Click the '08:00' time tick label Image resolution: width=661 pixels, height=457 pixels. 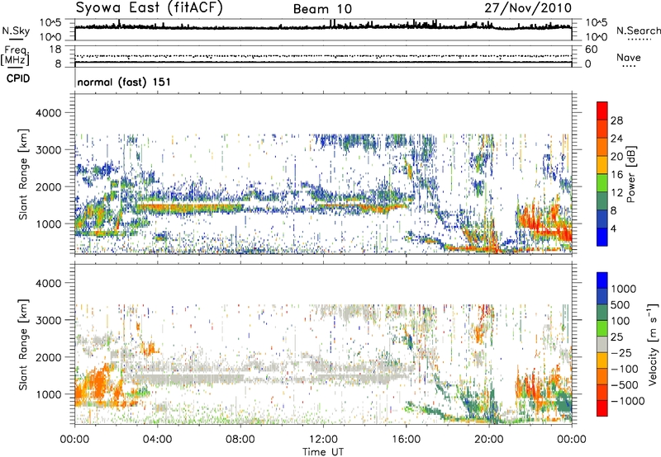point(240,440)
